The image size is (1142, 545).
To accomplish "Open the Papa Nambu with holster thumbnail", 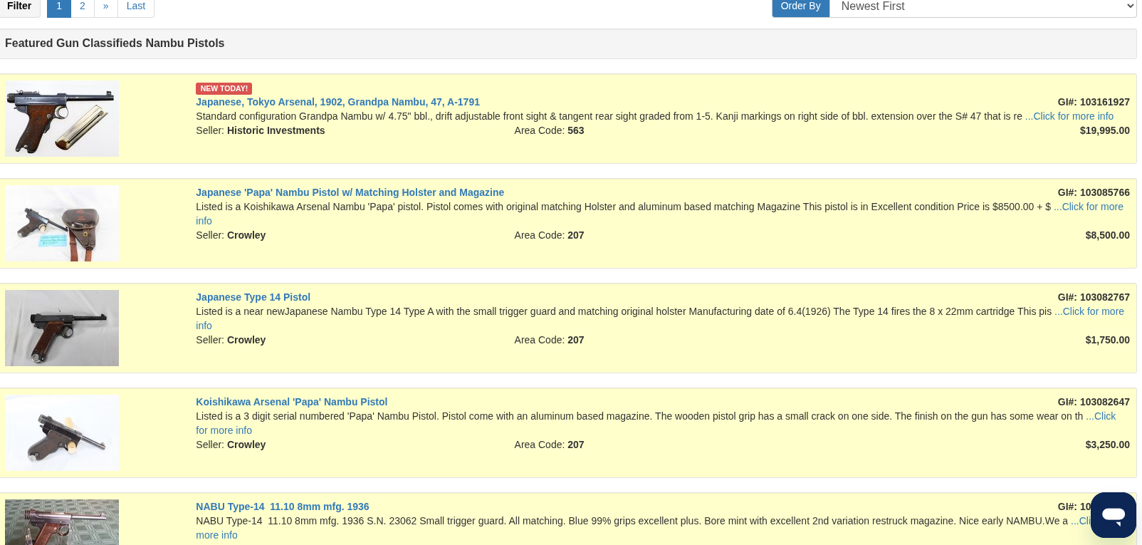I will point(62,224).
